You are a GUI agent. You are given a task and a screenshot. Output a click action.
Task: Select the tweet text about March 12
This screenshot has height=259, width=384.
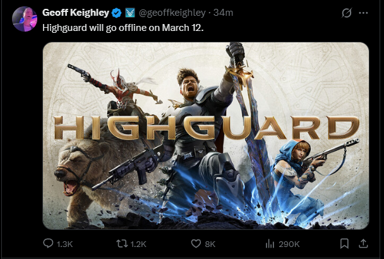tap(123, 28)
